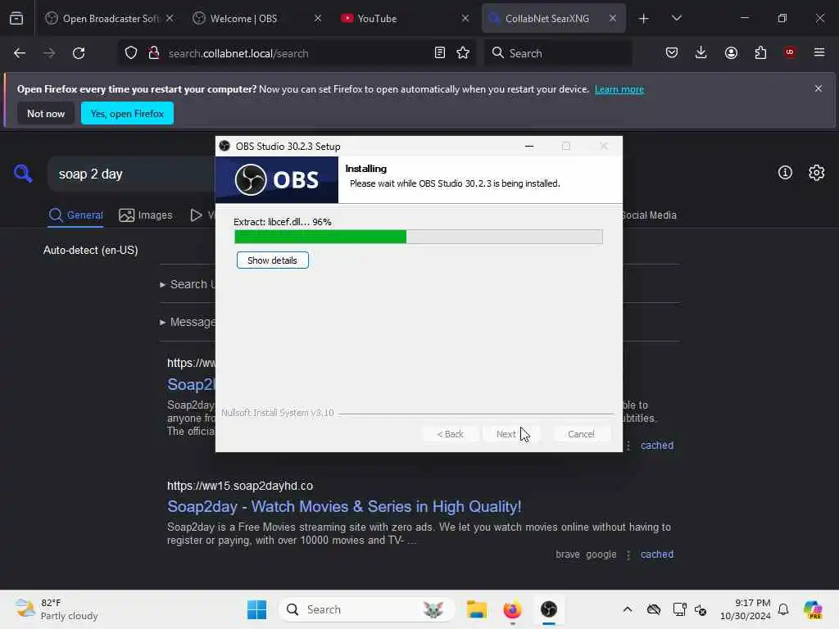Open weather widget showing 82°F
The image size is (839, 629).
coord(57,609)
